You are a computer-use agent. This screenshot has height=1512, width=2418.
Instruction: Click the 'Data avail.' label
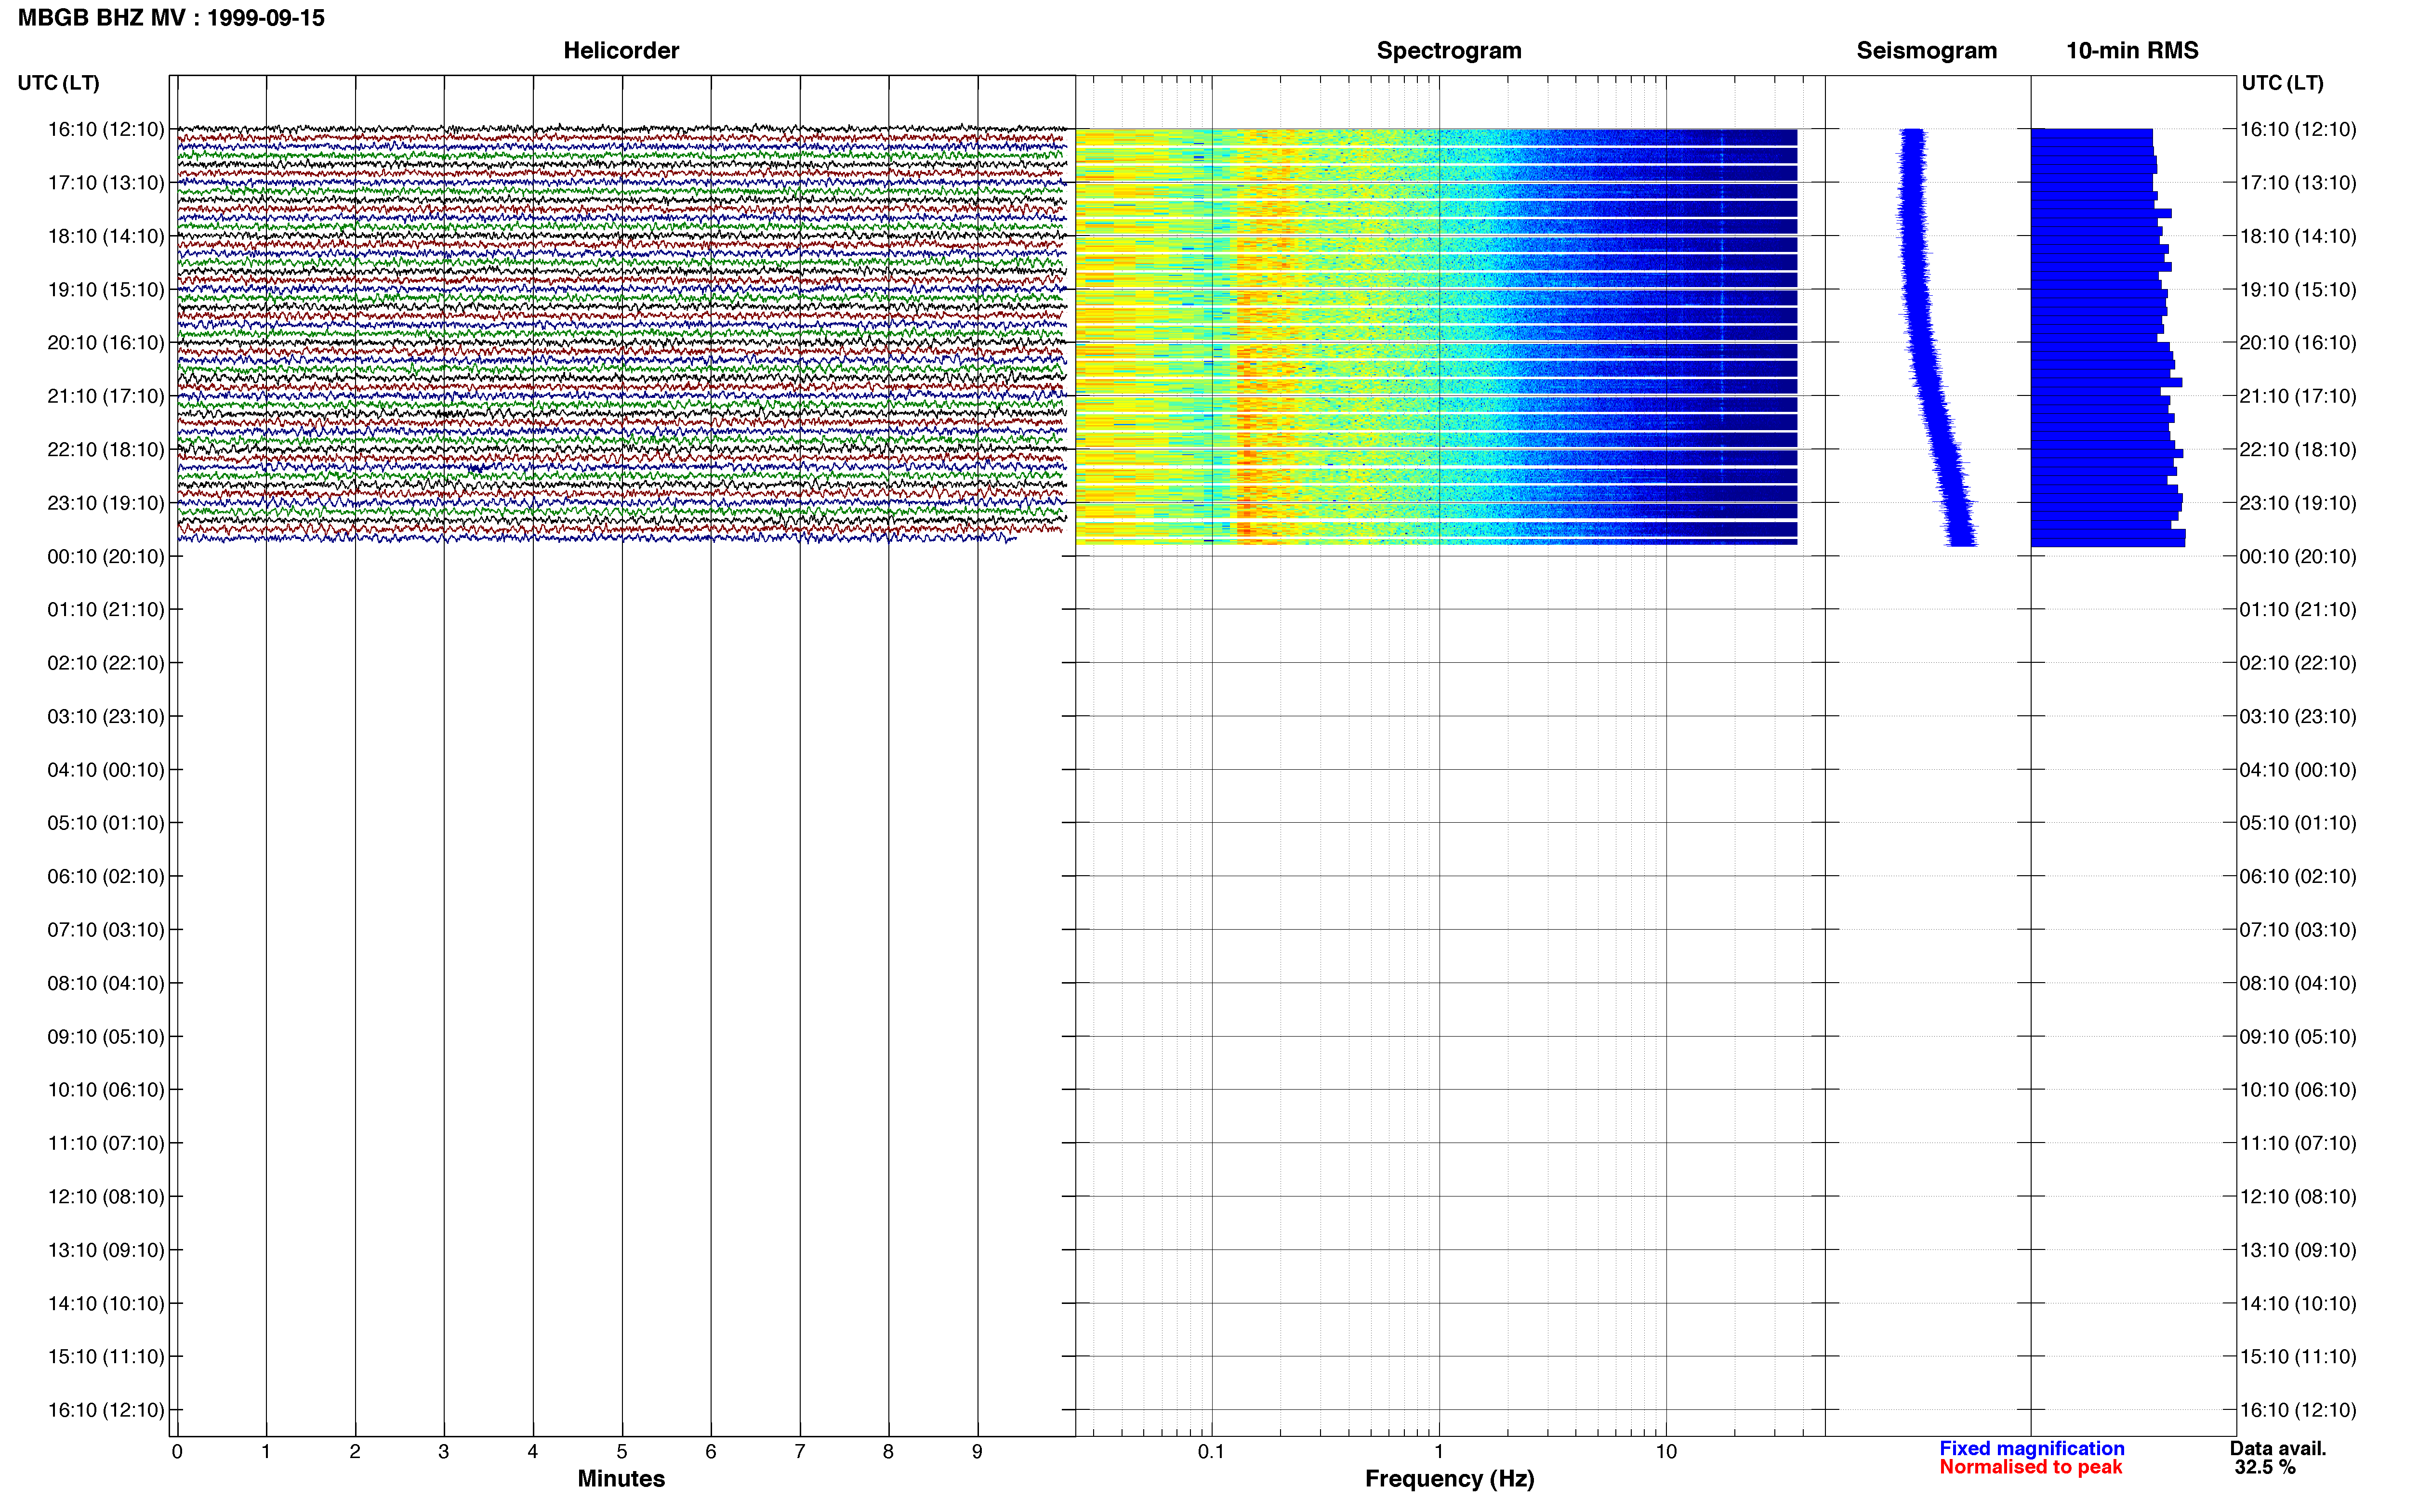(2278, 1448)
